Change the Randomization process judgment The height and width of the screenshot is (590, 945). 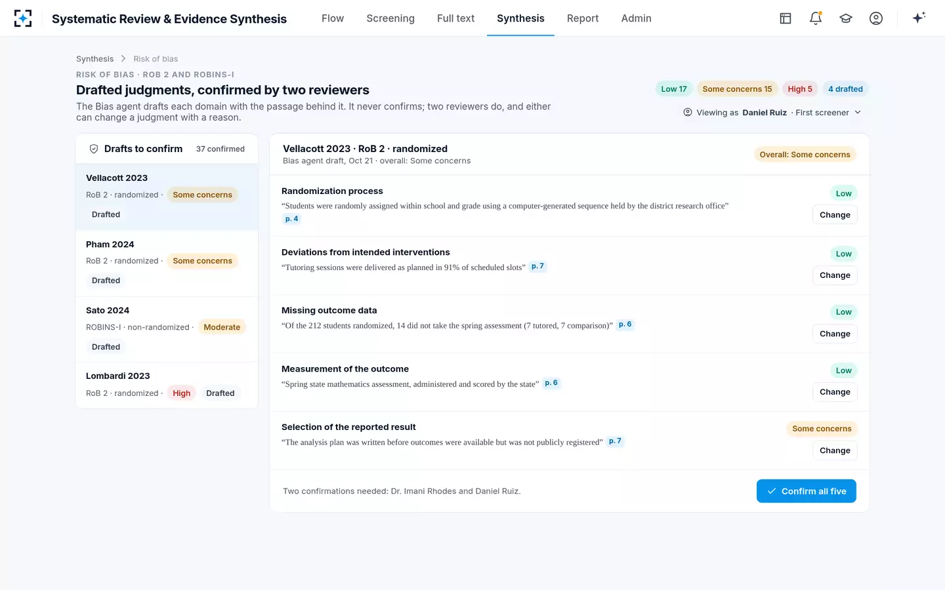pos(835,215)
